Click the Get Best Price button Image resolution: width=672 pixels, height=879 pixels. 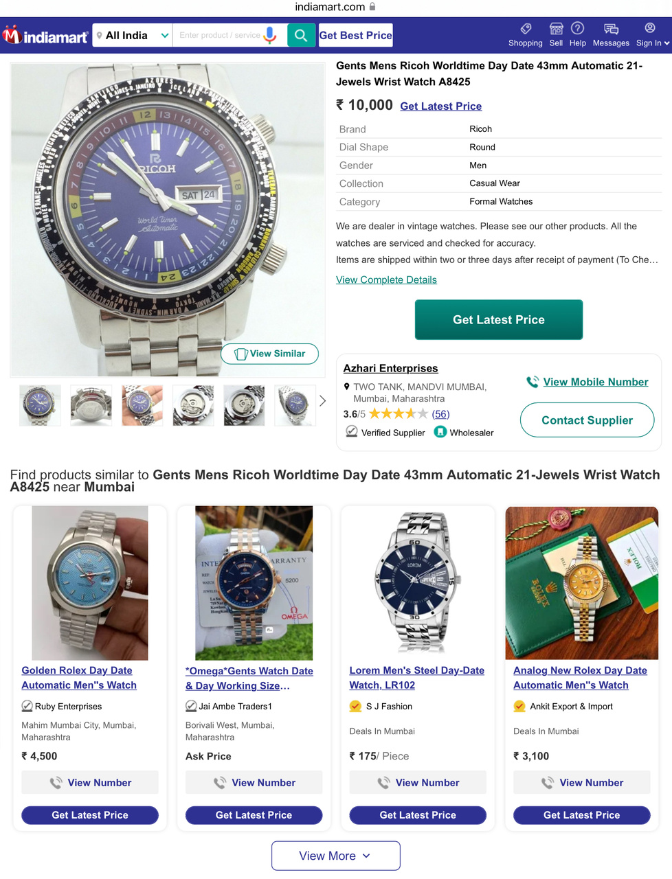pos(356,35)
